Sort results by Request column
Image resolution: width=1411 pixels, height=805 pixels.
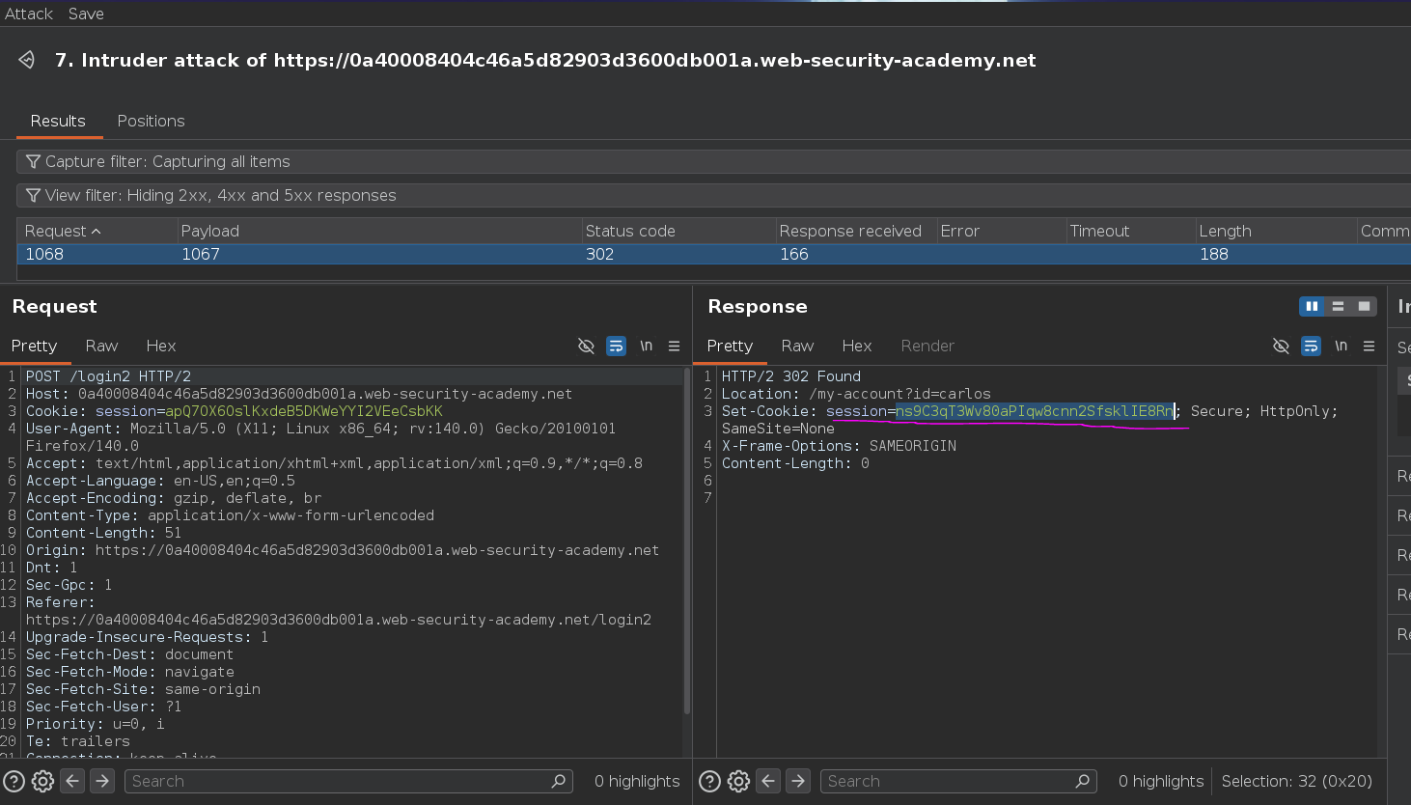97,231
